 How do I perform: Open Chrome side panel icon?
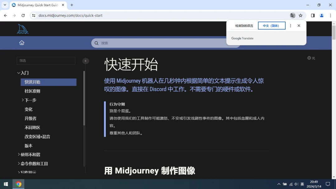(313, 16)
